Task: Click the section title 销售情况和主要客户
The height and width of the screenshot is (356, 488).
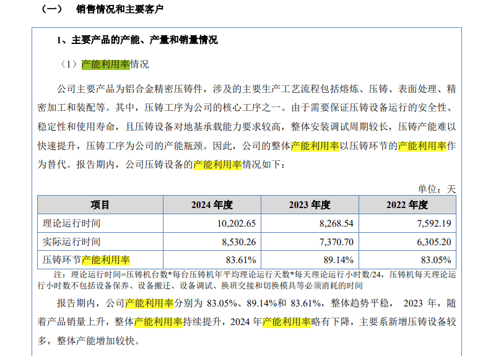Action: (x=119, y=9)
